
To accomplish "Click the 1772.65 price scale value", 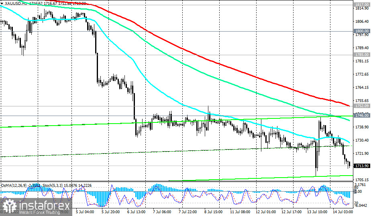I will tap(362, 74).
